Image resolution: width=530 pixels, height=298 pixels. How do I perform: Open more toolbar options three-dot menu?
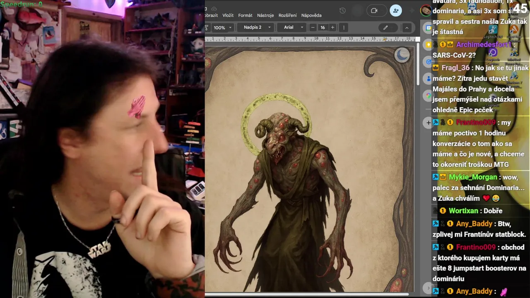click(344, 27)
